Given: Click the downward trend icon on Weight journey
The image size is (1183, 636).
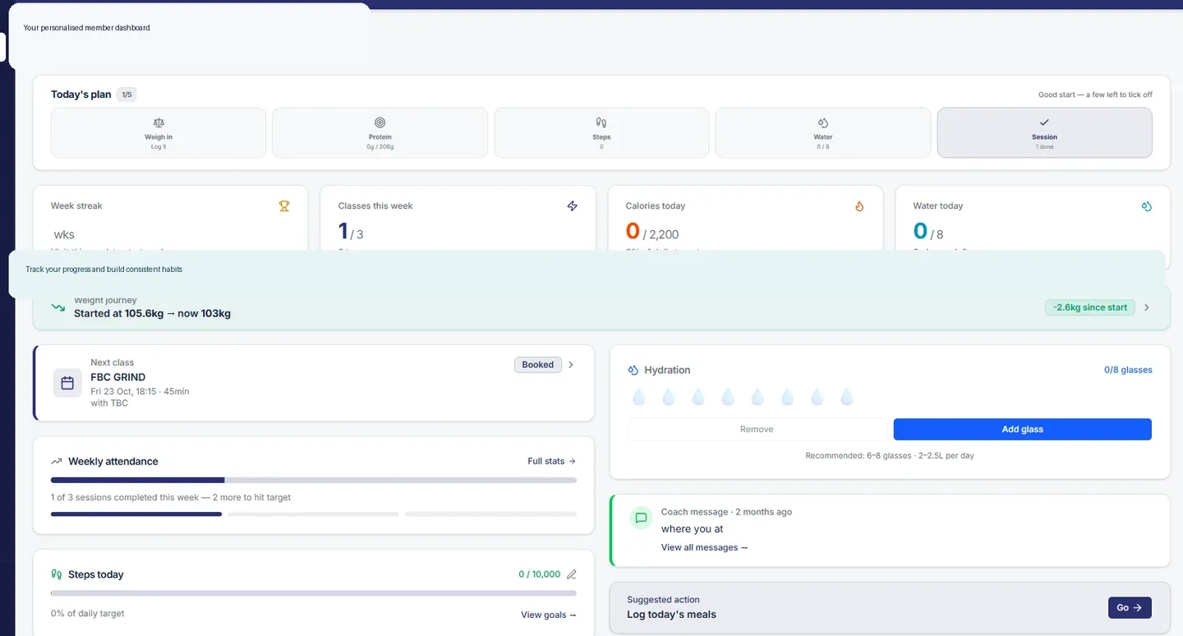Looking at the screenshot, I should click(x=58, y=307).
